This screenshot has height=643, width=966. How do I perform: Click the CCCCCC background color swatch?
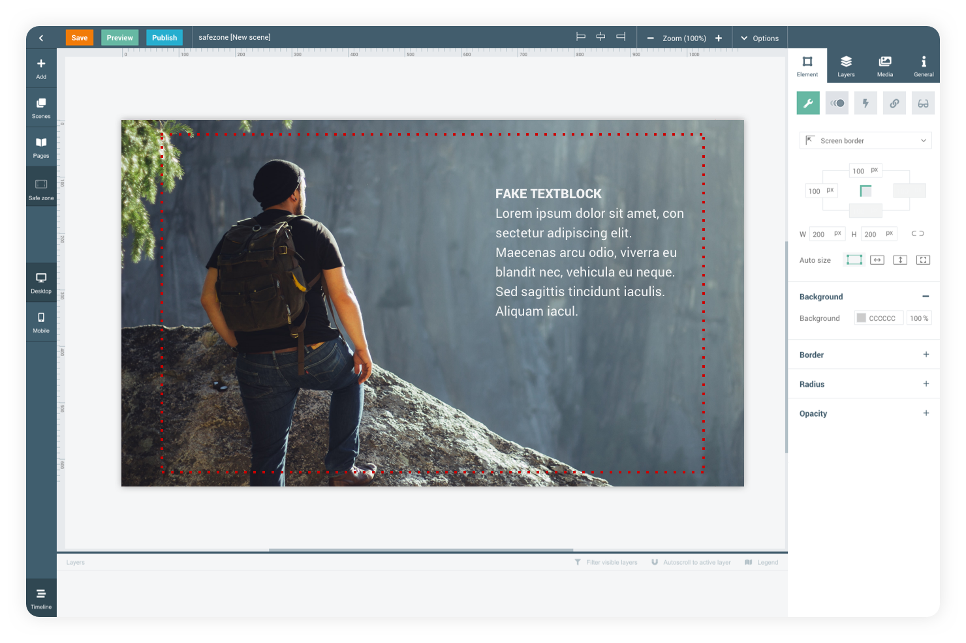[862, 318]
